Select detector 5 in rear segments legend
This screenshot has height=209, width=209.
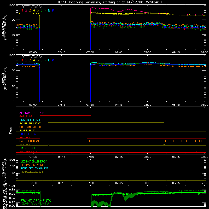click(38, 60)
